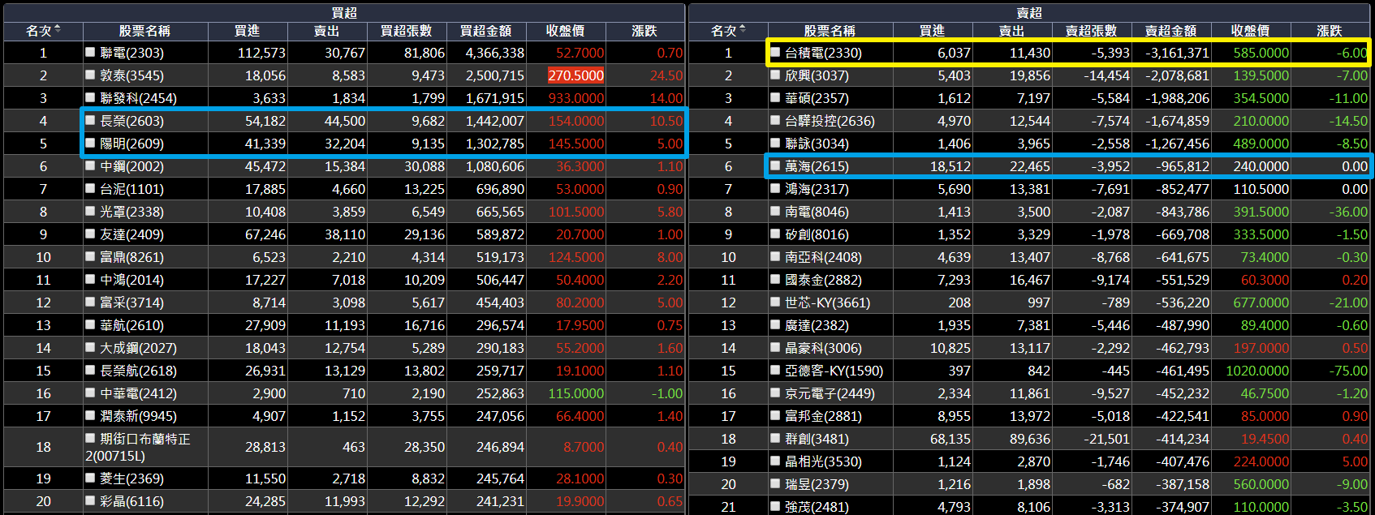Click 賣超張數 value -21,501

pos(1106,439)
